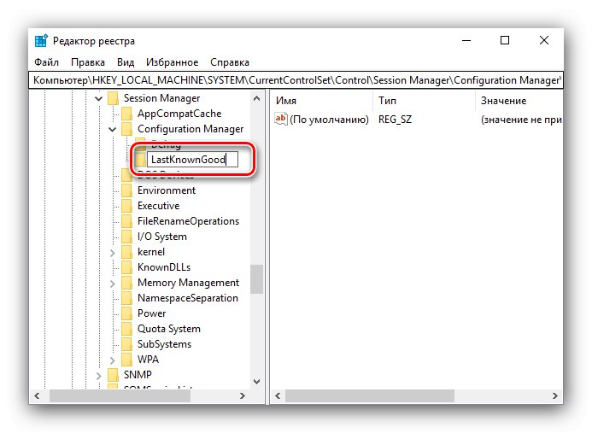Open the Справка menu
The width and height of the screenshot is (592, 433).
pyautogui.click(x=230, y=62)
